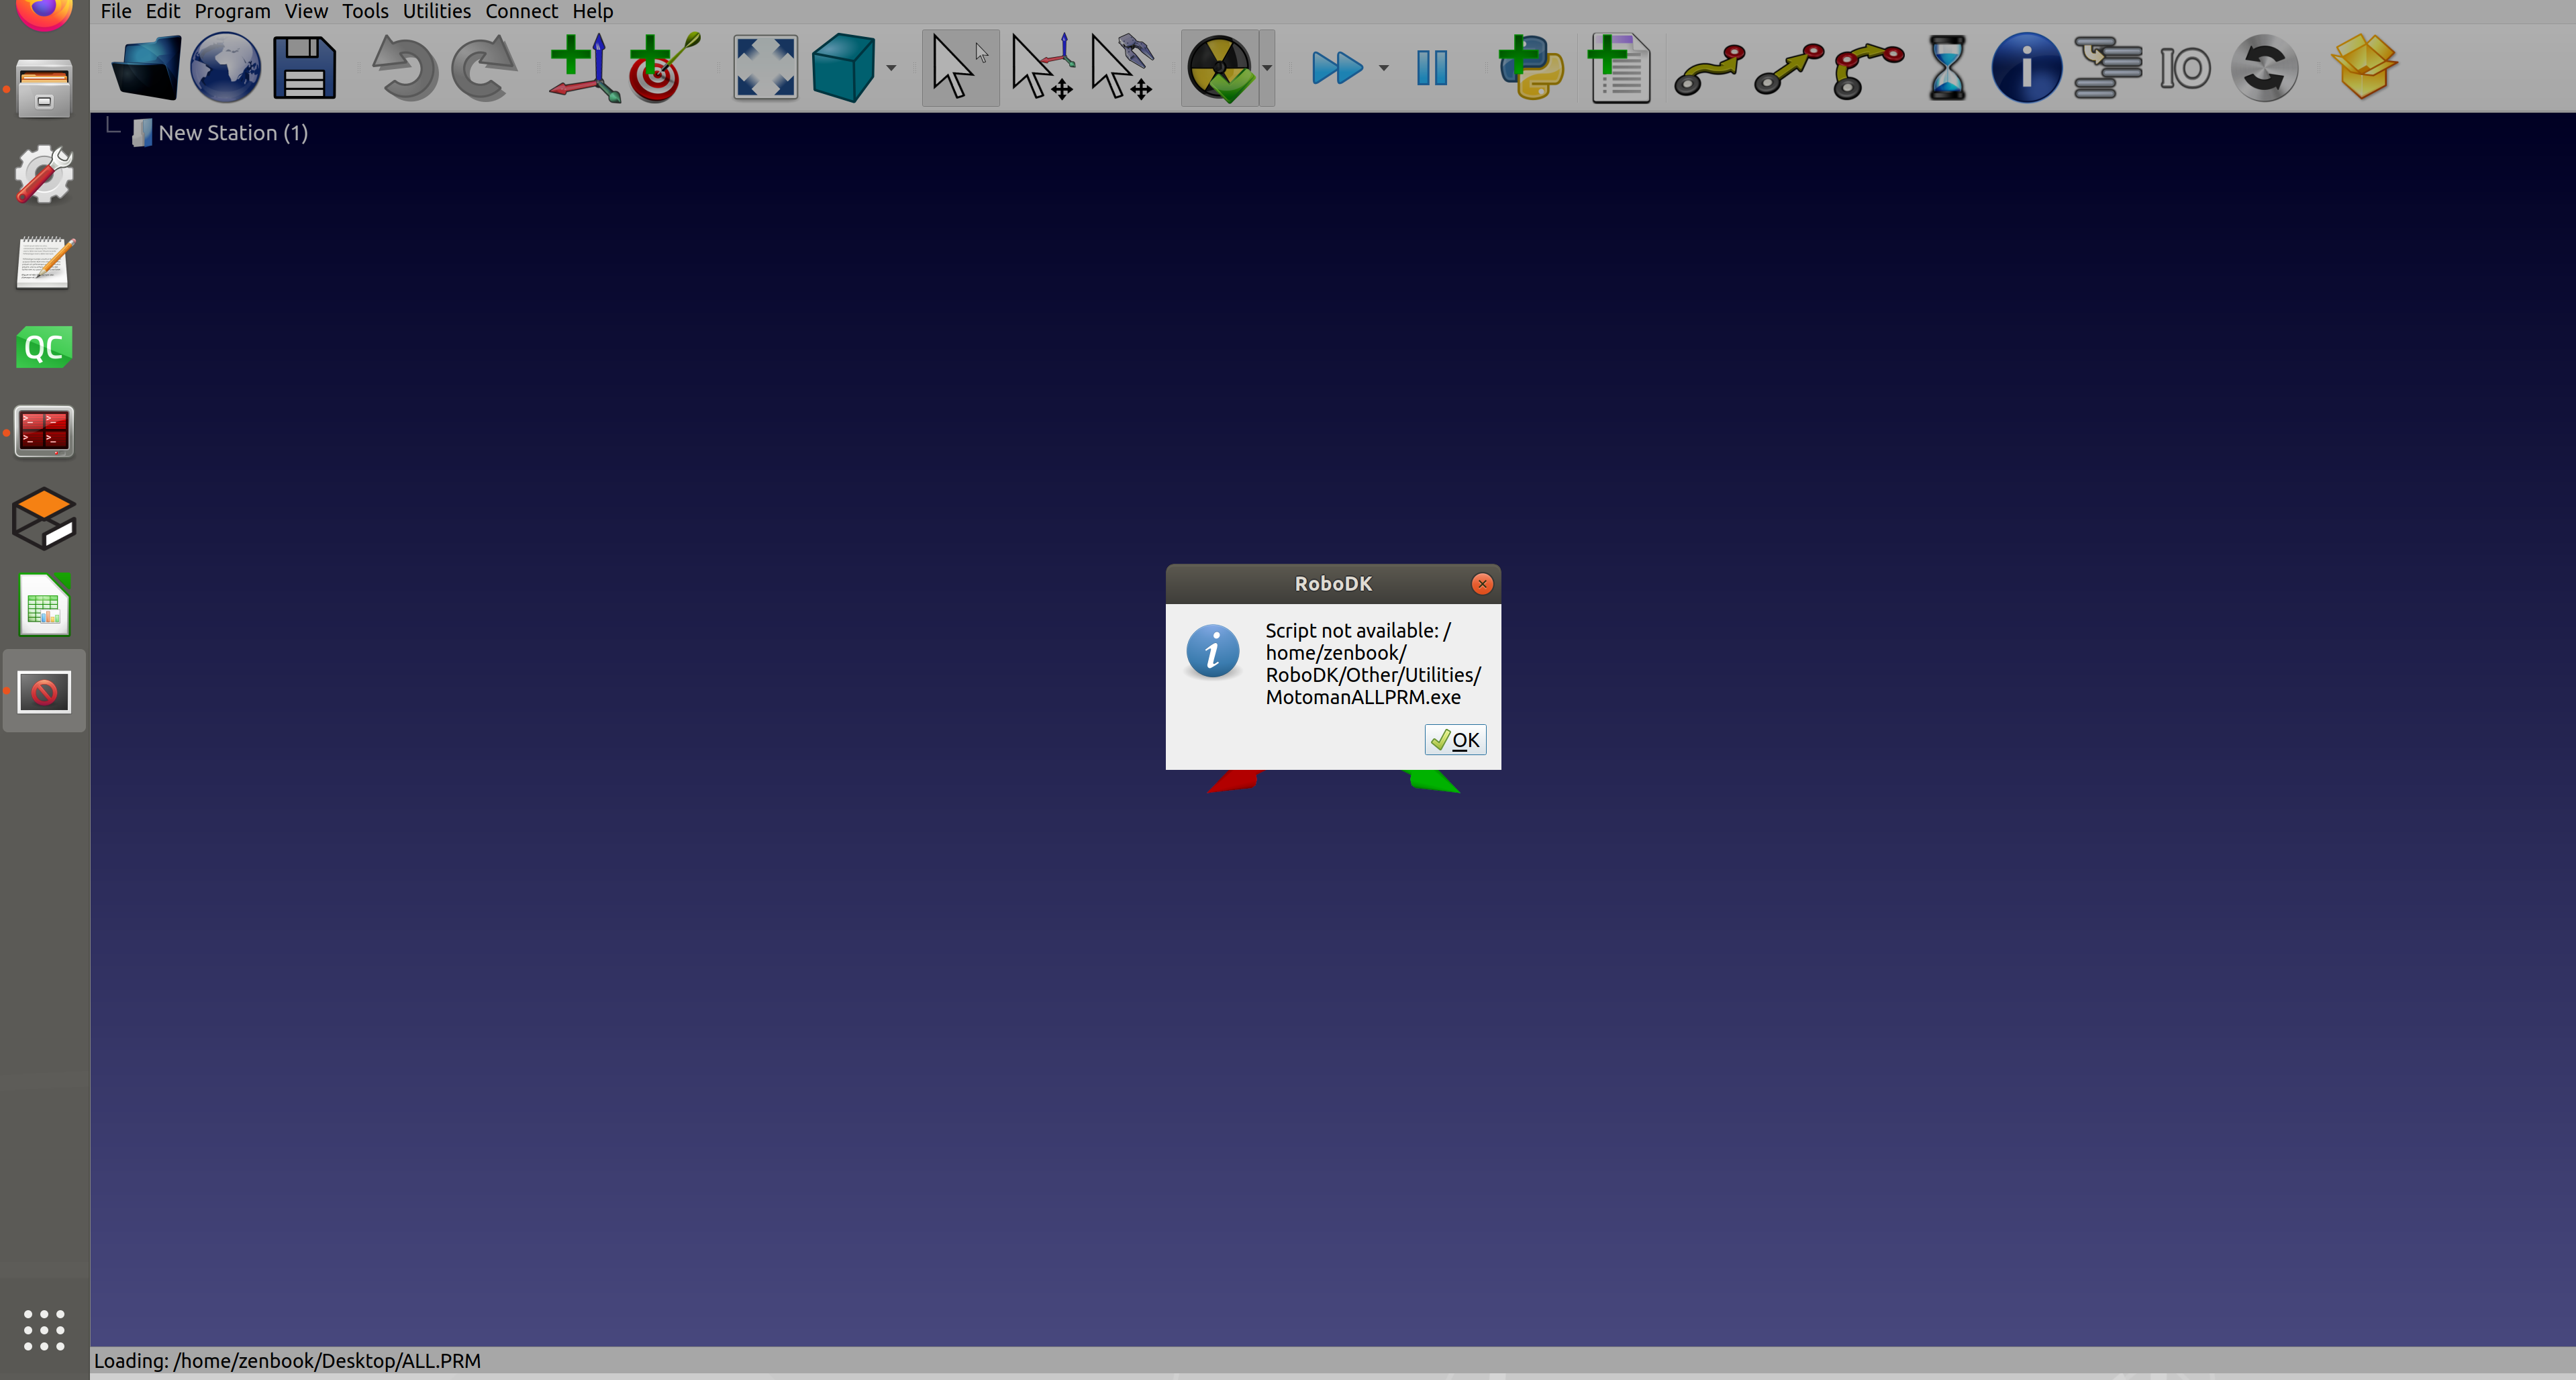
Task: Click the Add program icon
Action: coord(1620,67)
